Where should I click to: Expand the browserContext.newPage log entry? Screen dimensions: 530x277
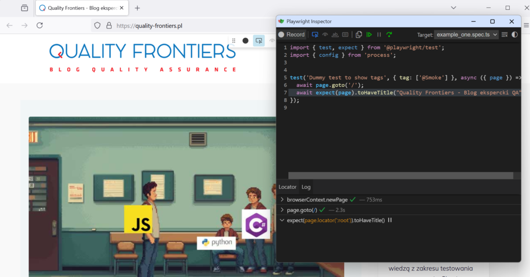point(282,199)
